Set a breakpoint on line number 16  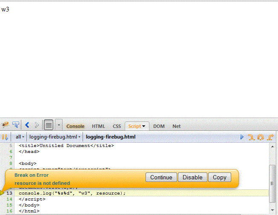coord(9,211)
